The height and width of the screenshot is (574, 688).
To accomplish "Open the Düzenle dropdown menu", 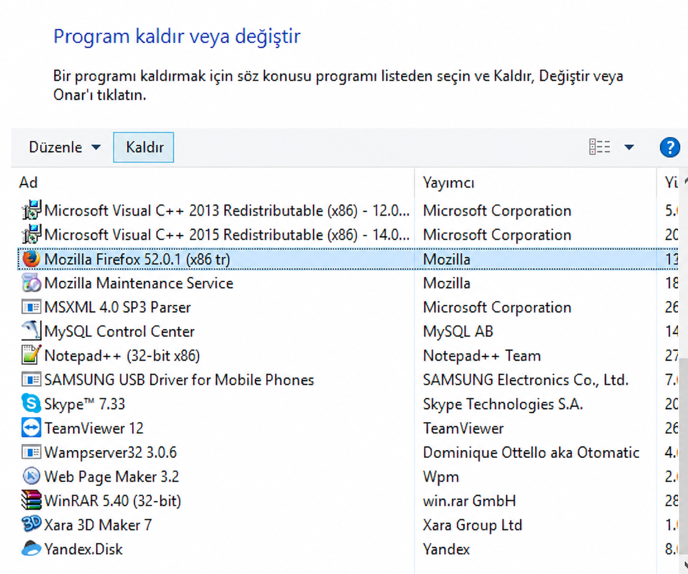I will [x=65, y=147].
